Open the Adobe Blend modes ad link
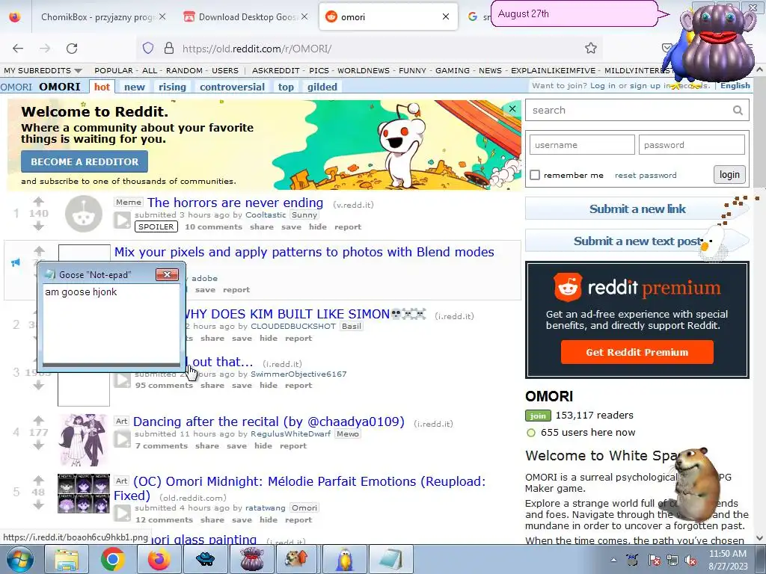This screenshot has width=766, height=574. pos(304,252)
